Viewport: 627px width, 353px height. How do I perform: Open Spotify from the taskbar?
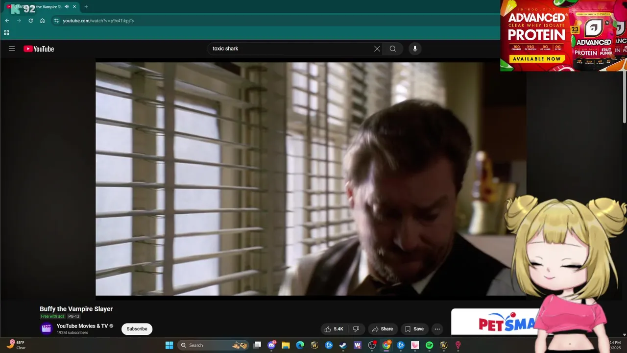click(429, 345)
